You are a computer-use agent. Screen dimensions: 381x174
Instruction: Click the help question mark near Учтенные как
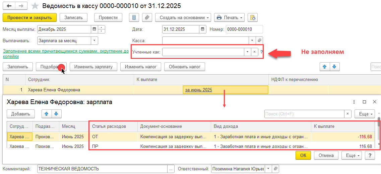[261, 52]
